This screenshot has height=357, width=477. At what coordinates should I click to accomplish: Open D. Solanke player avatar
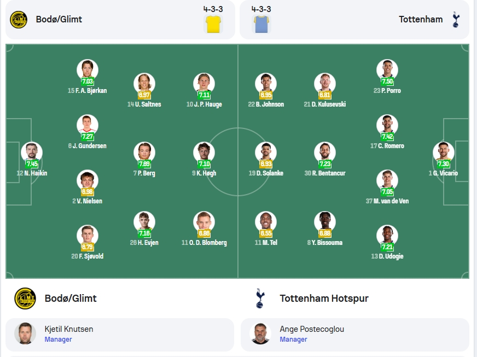coord(266,153)
